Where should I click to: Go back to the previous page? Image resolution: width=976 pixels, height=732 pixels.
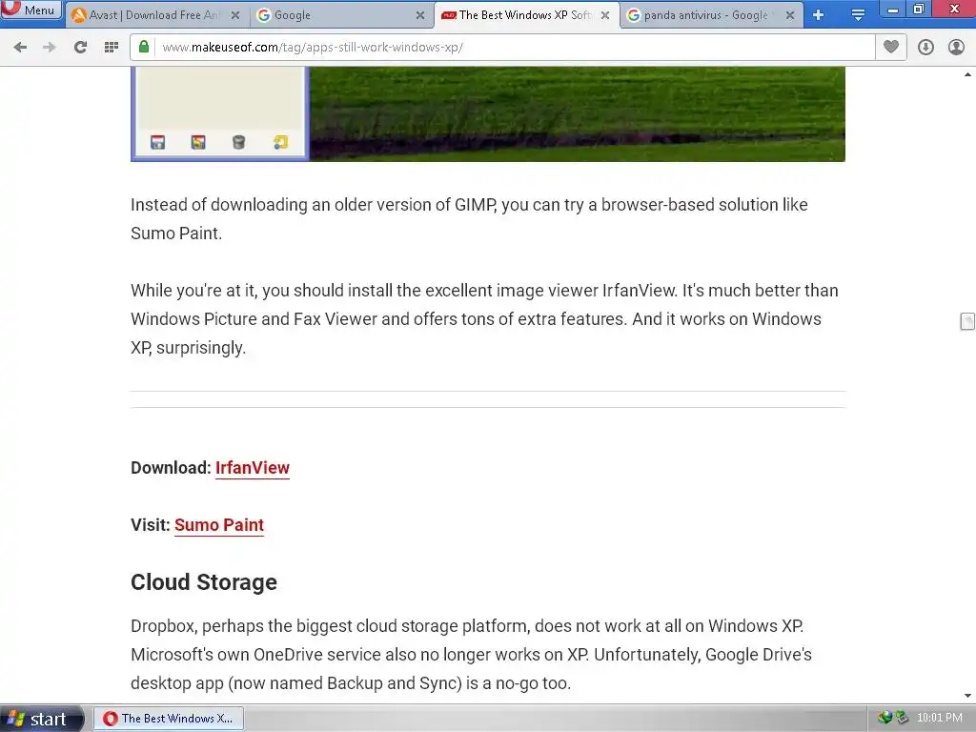tap(20, 48)
